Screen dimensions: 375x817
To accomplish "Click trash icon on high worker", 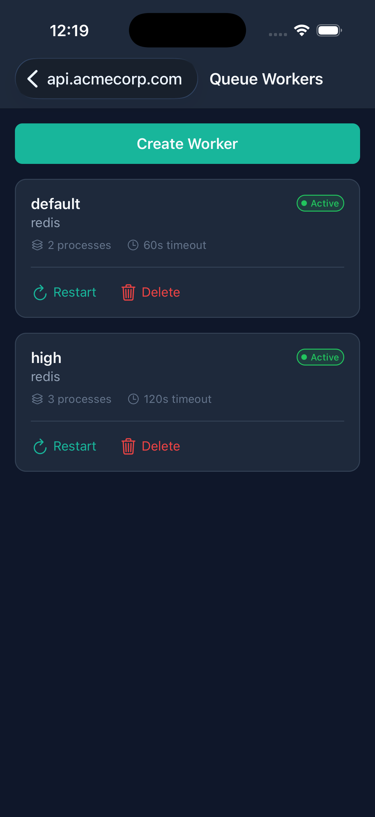I will 128,446.
